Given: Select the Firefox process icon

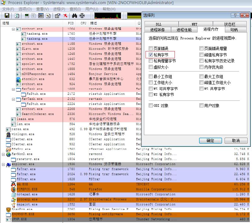Looking at the screenshot, I should tap(14, 189).
